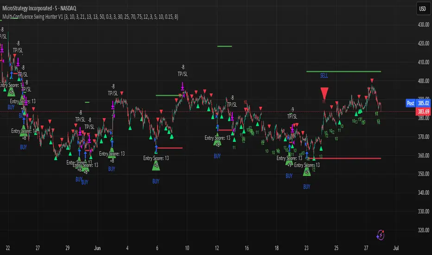Click the purple lightning bolt icon
This screenshot has width=432, height=255.
[381, 235]
